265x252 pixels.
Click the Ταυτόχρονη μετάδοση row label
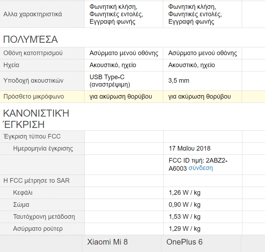point(44,217)
